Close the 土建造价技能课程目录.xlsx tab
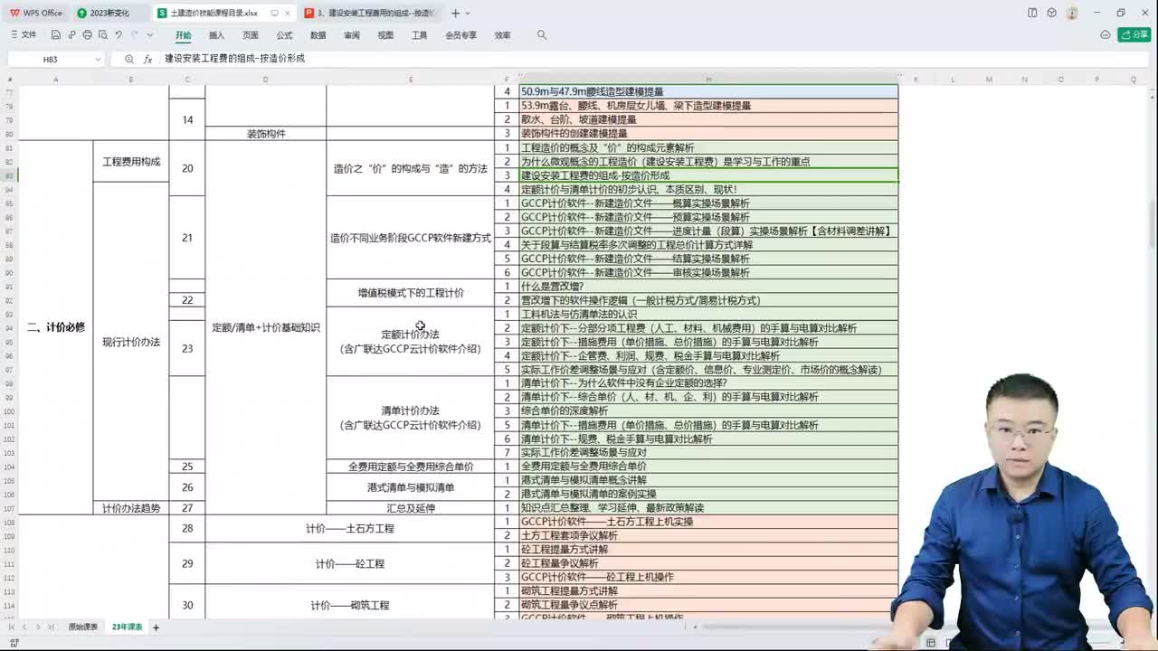Image resolution: width=1158 pixels, height=651 pixels. click(x=289, y=13)
